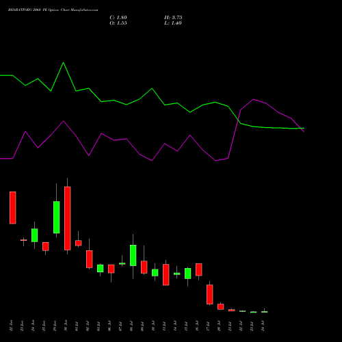The height and width of the screenshot is (342, 342).
Task: Click the 24 Jun date label
Action: coord(33,326)
